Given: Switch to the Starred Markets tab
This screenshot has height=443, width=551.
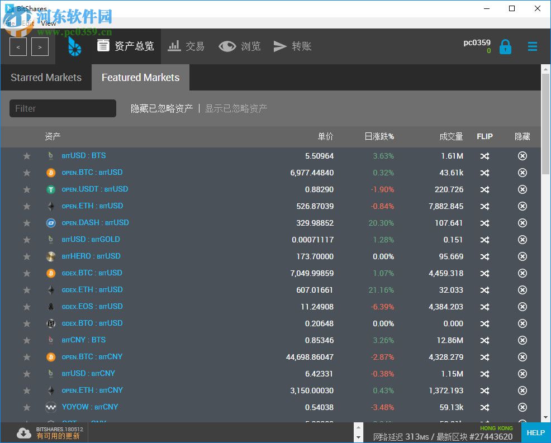Looking at the screenshot, I should point(45,78).
